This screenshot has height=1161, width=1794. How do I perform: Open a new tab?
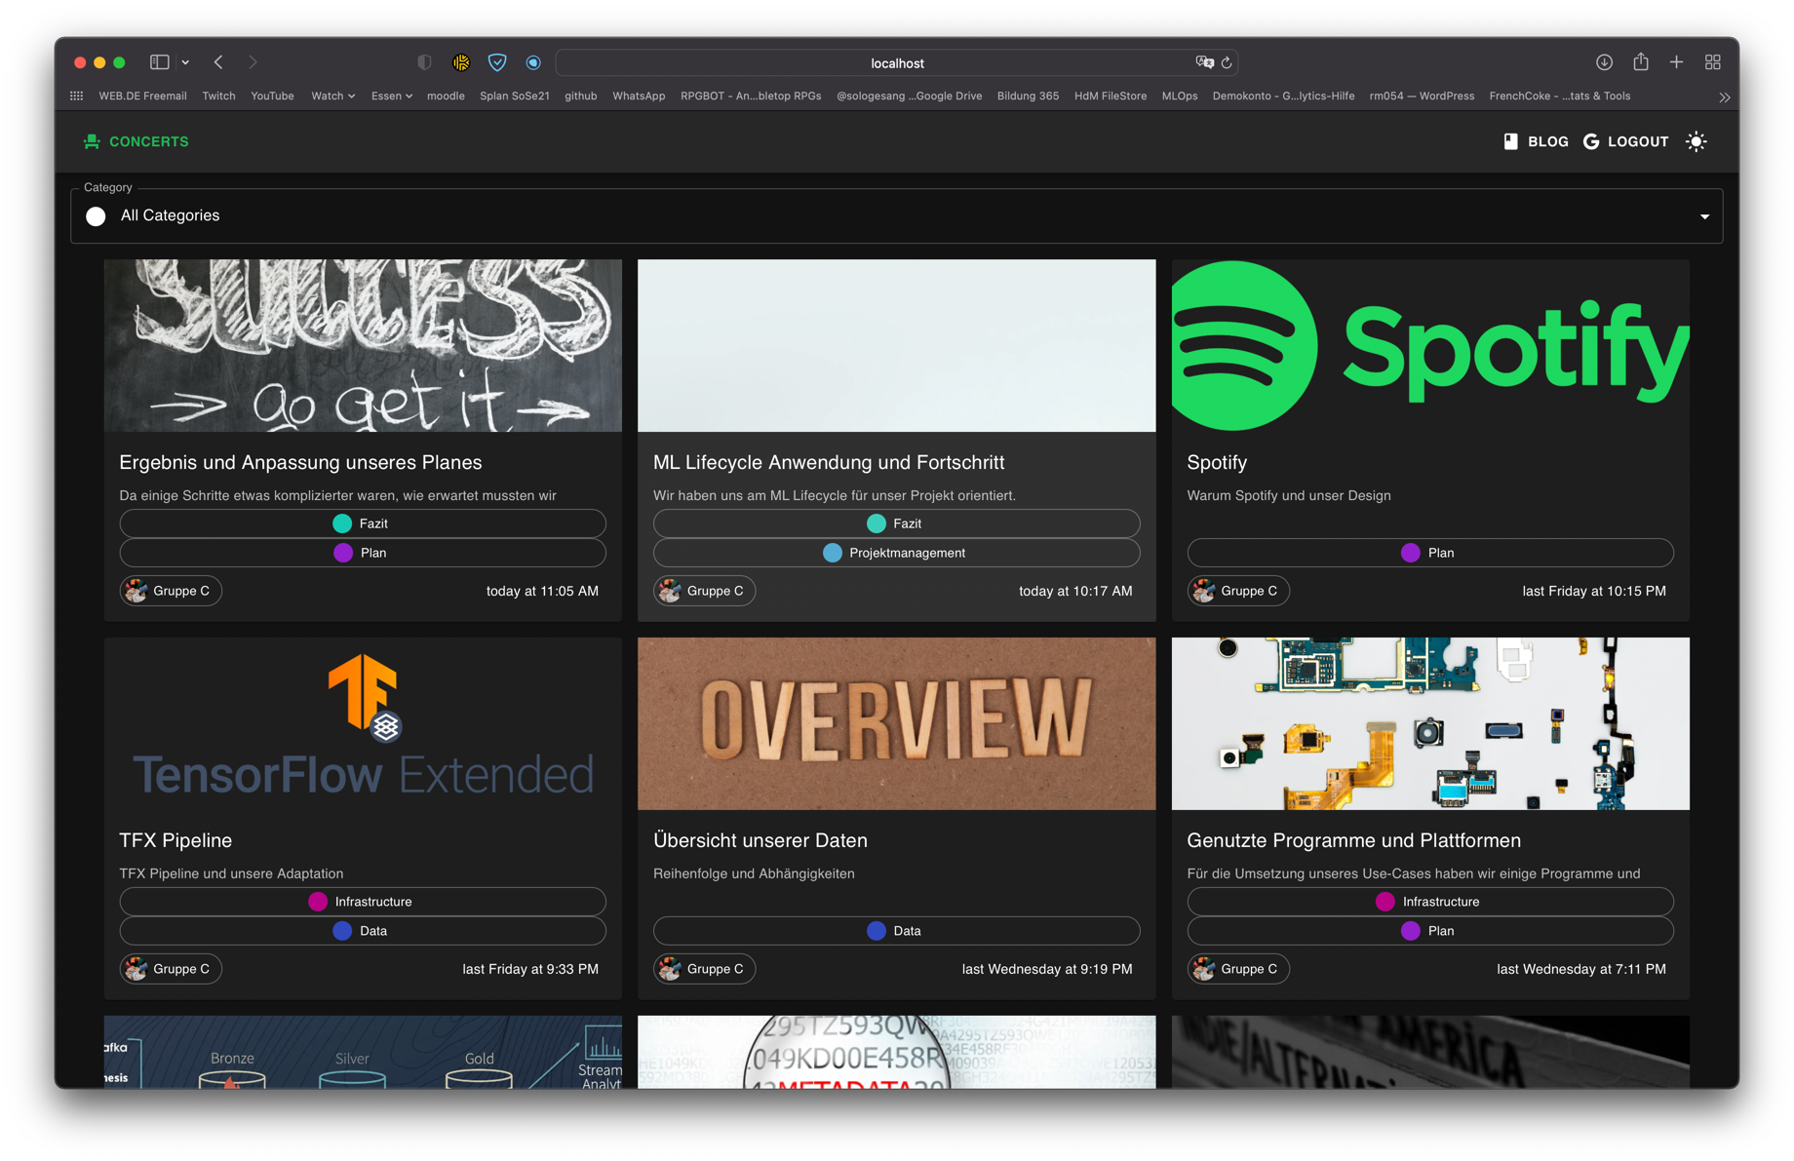[1676, 62]
